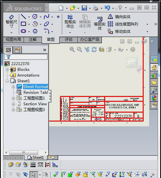
Task: Open Design Library icon in task pane
Action: (x=154, y=75)
